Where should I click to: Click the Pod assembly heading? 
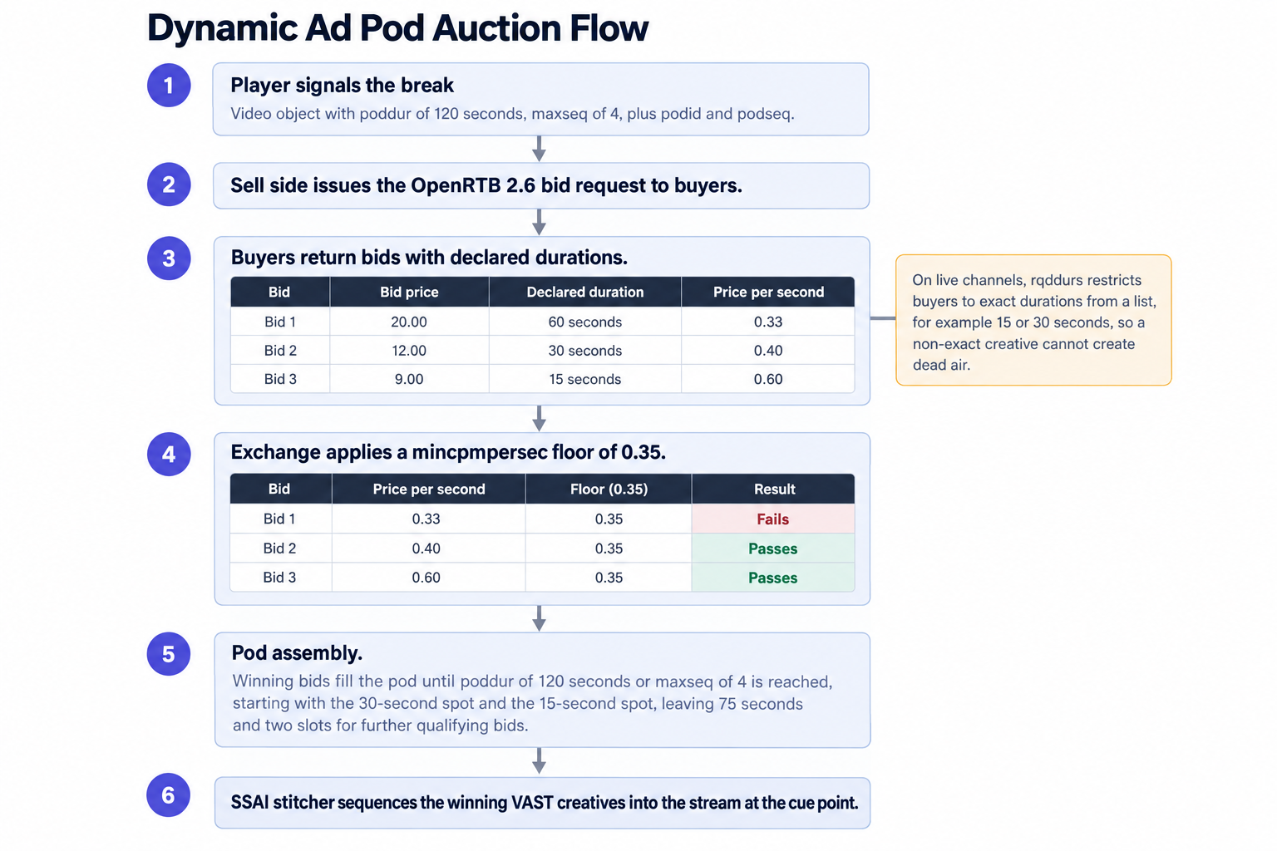[297, 653]
